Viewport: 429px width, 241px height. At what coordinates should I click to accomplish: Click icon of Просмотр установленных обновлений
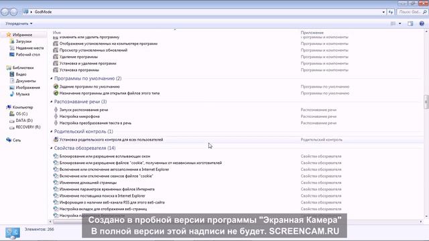(x=56, y=50)
